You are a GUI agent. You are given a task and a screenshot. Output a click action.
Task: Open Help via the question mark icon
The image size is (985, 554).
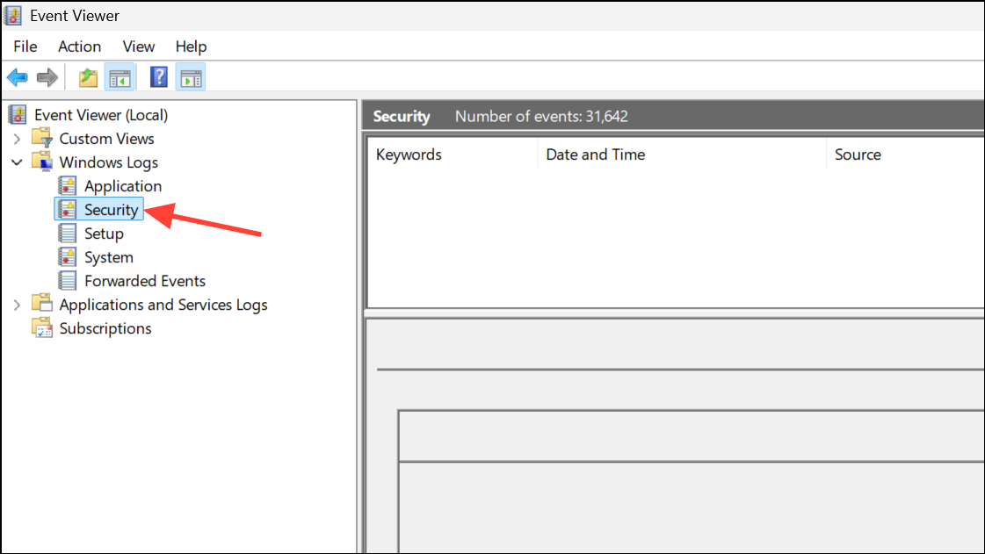tap(159, 77)
